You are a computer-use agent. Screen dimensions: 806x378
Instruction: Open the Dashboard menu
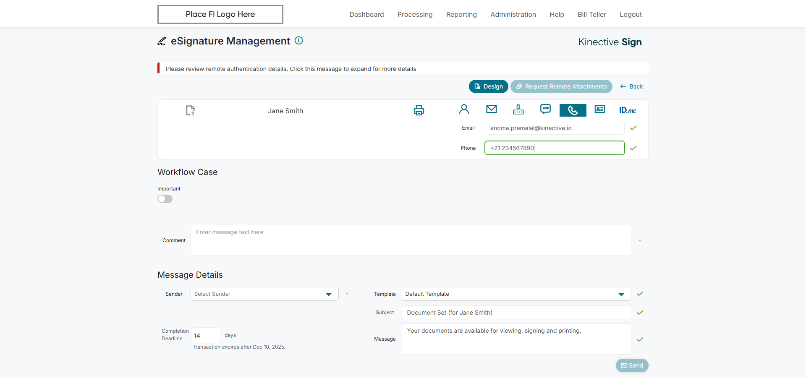click(366, 15)
